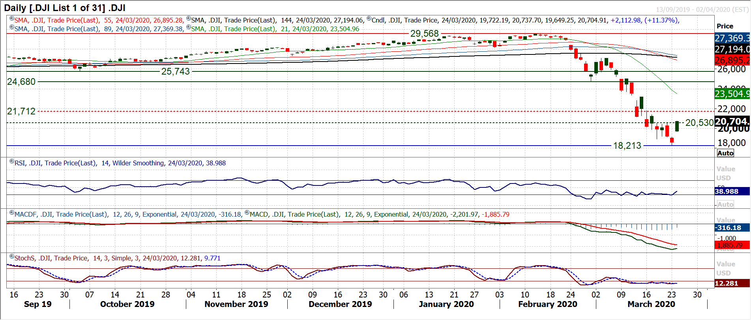Click the green 23,504.9 price axis tag
The image size is (751, 320).
[732, 94]
